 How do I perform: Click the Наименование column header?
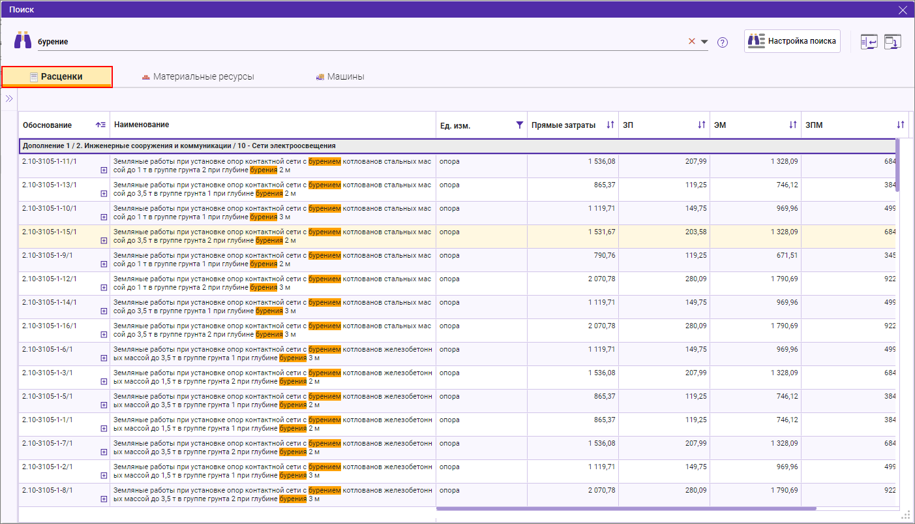(273, 125)
